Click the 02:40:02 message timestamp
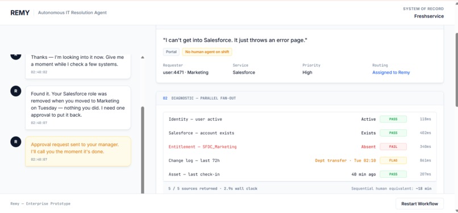Image resolution: width=458 pixels, height=213 pixels. click(39, 72)
